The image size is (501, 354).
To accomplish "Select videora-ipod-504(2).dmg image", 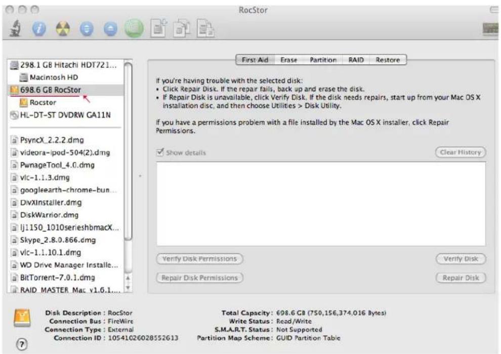I will 65,153.
